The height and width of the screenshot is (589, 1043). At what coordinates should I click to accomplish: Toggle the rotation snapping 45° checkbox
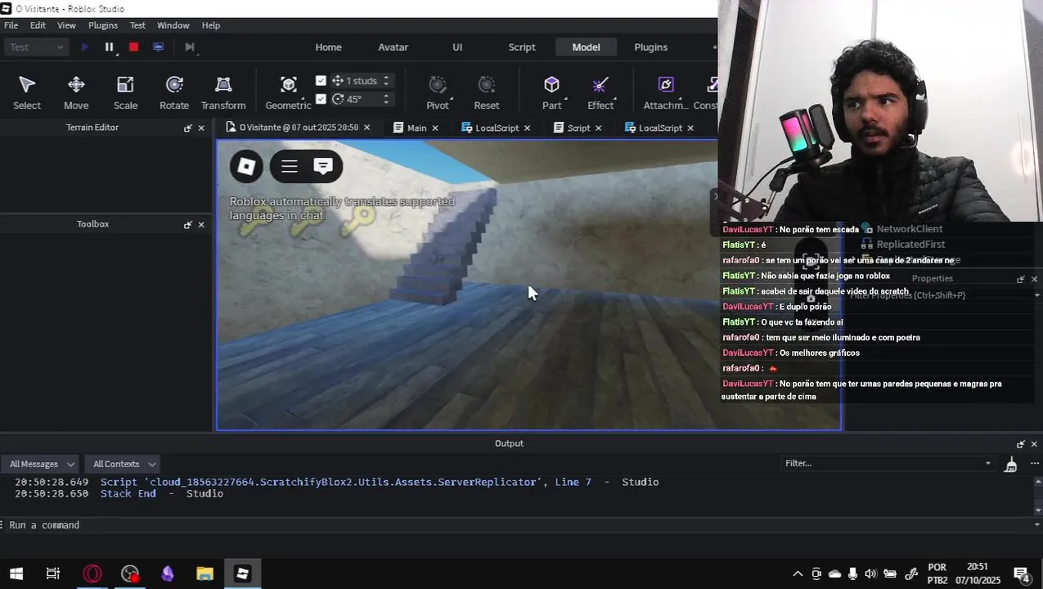321,98
